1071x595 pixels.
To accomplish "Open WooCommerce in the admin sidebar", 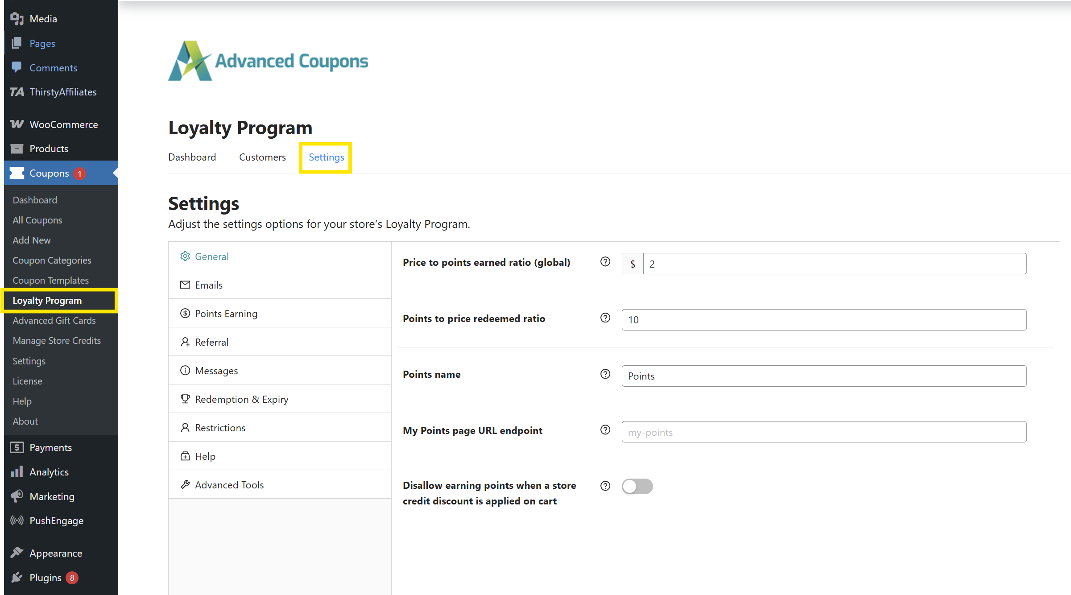I will tap(63, 124).
